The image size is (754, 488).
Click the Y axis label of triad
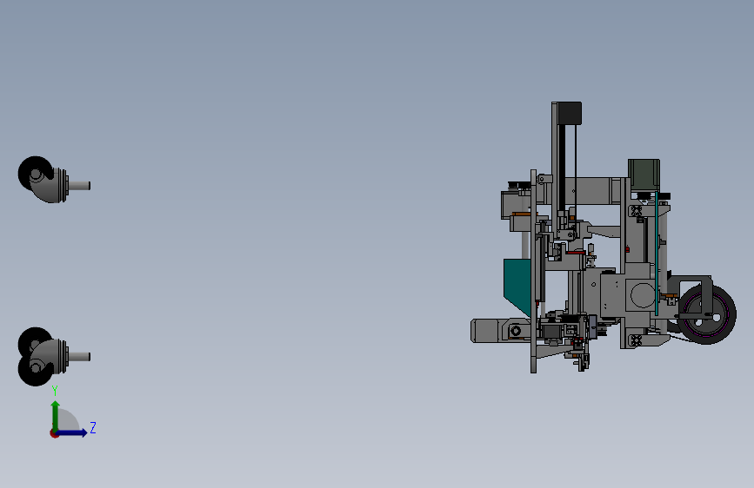(55, 391)
